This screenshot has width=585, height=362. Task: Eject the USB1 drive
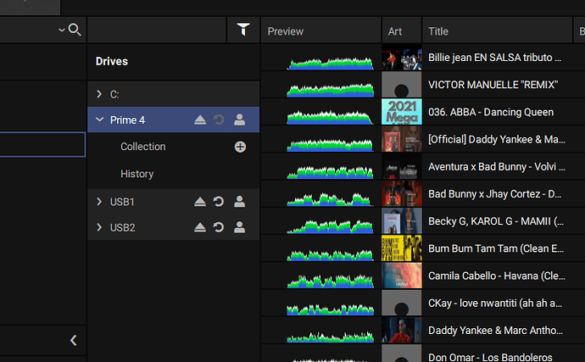pyautogui.click(x=200, y=202)
